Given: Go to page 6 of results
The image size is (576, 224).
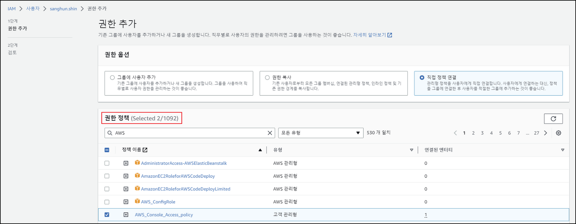Looking at the screenshot, I should [x=509, y=133].
